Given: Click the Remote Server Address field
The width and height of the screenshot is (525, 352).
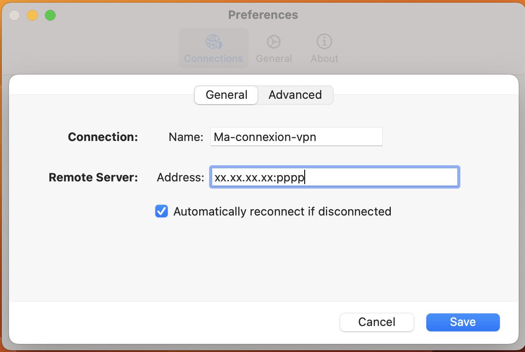Looking at the screenshot, I should [x=334, y=177].
